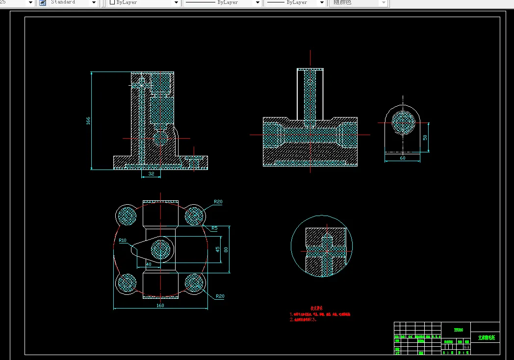Select the 166 height dimension text
This screenshot has width=514, height=360.
[x=88, y=120]
